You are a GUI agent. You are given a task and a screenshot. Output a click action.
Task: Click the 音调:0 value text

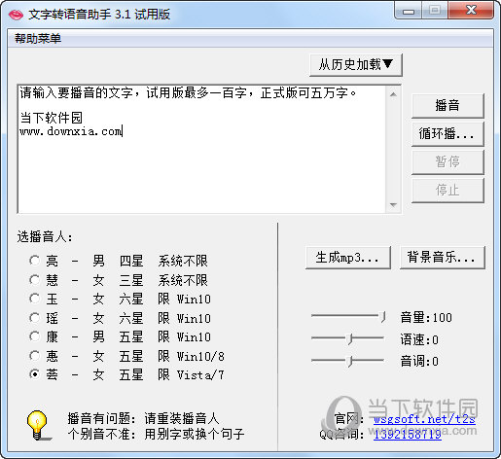(419, 361)
